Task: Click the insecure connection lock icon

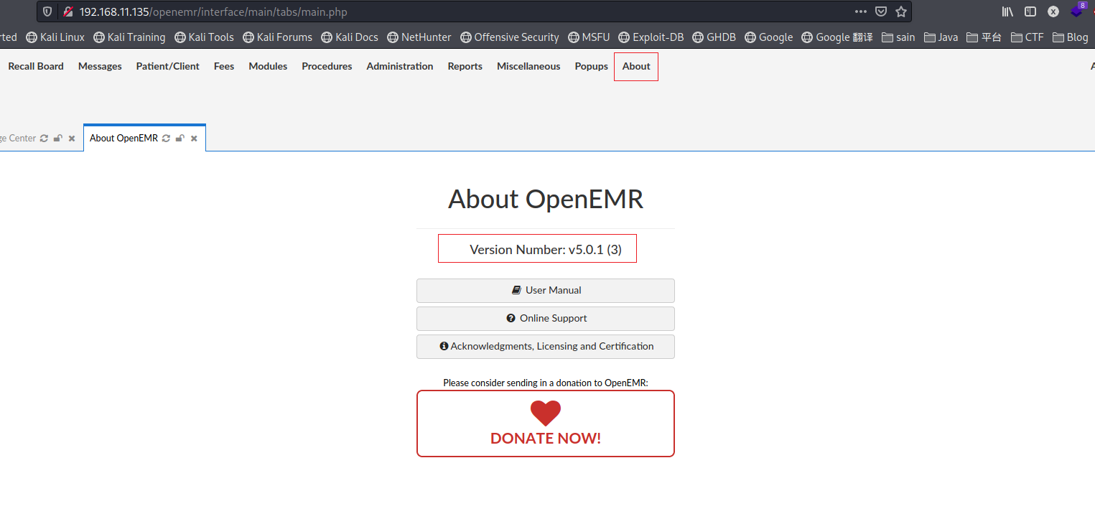Action: (68, 11)
